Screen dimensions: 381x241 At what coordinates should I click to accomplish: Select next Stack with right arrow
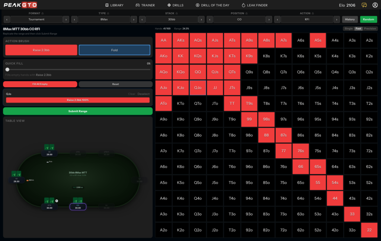tap(201, 19)
